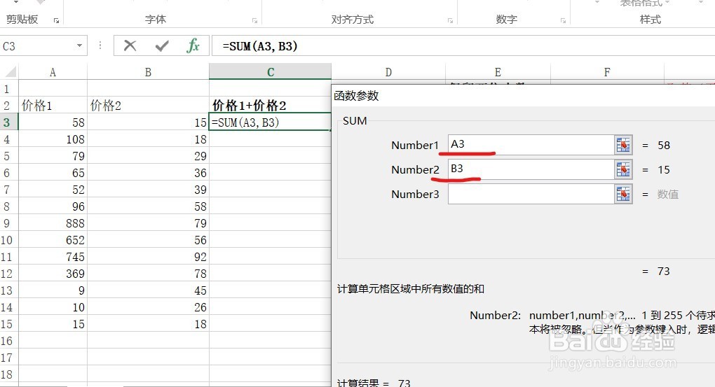Collapse dialog using Number1 range selector icon
This screenshot has width=715, height=387.
623,145
